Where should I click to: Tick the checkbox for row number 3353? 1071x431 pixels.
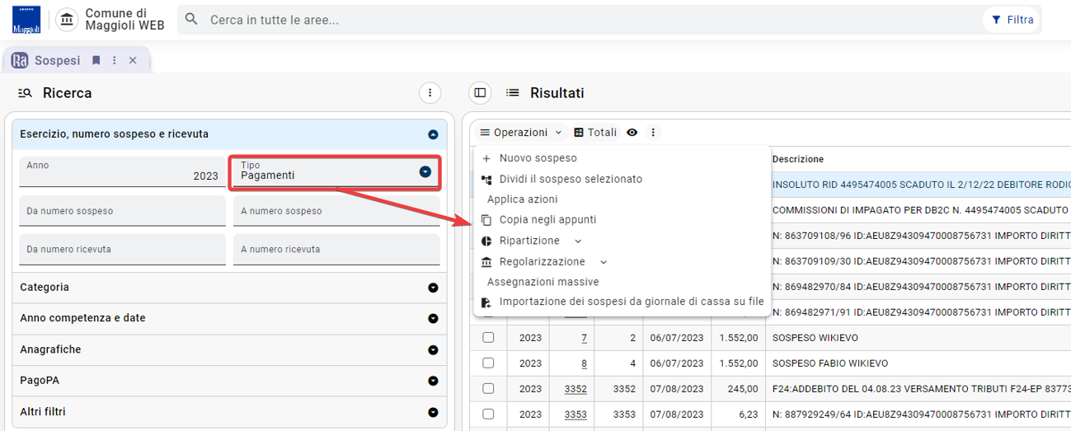coord(488,414)
